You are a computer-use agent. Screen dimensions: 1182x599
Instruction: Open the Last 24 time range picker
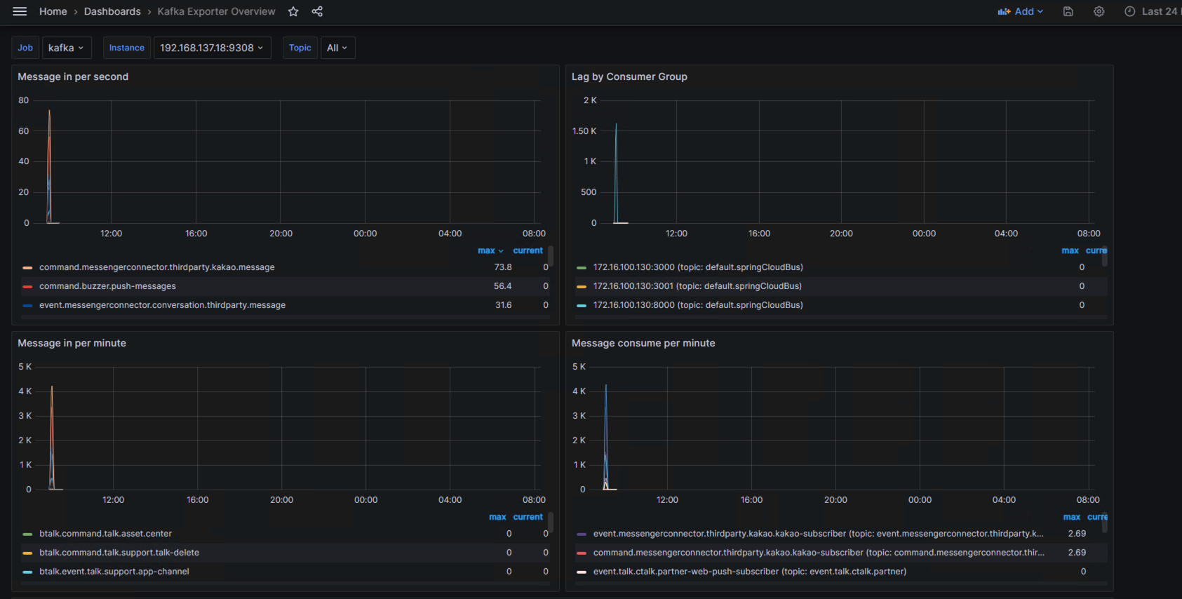pos(1150,11)
